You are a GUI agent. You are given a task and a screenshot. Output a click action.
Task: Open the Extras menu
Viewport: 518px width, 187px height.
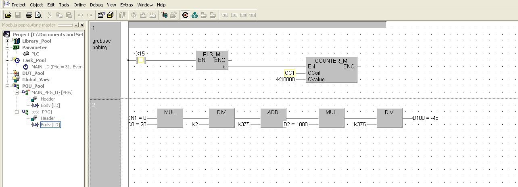tap(127, 5)
